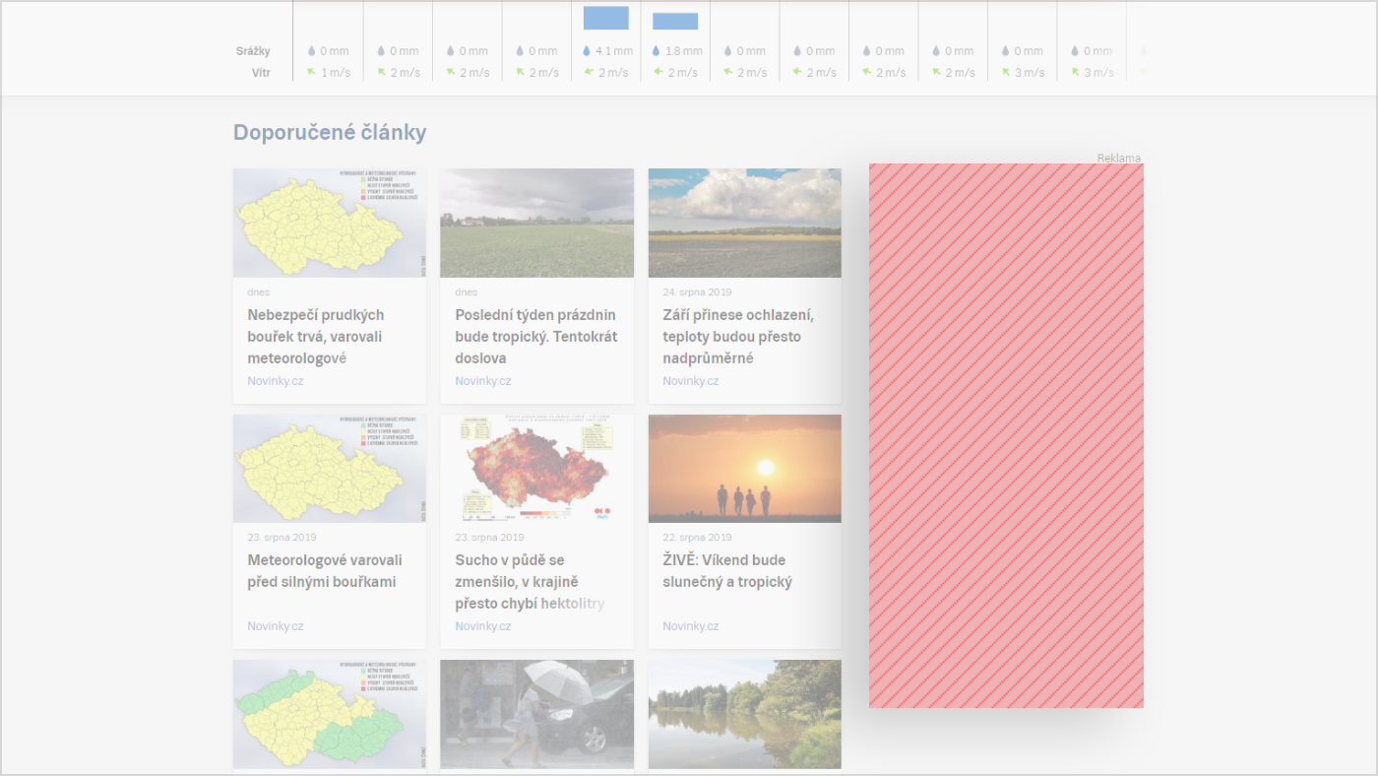The image size is (1378, 776).
Task: Click the raindrop icon next to 1.8 mm
Action: coord(657,51)
